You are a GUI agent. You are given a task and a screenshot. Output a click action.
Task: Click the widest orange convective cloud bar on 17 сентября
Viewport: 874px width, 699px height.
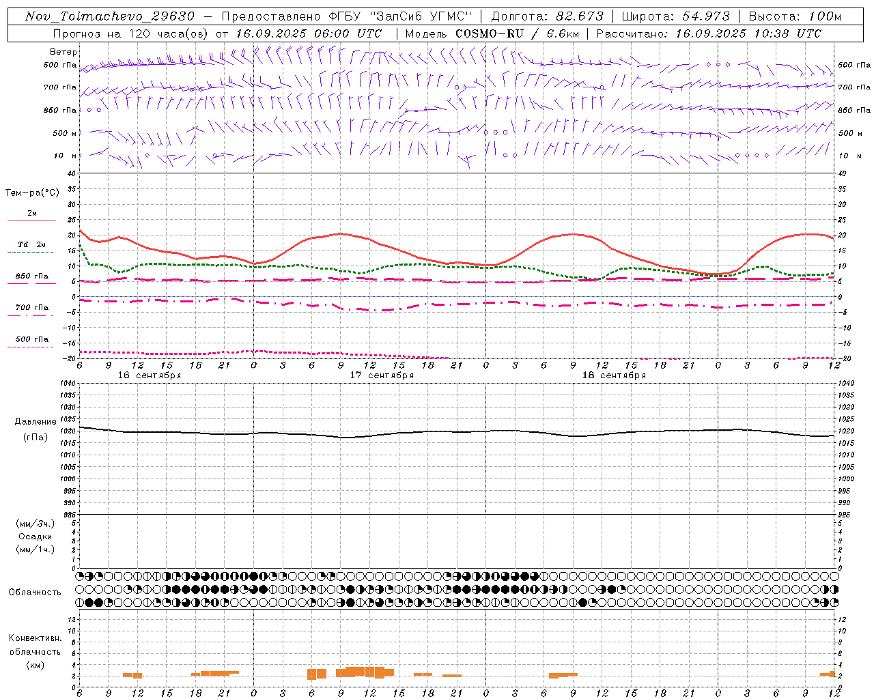(x=365, y=672)
